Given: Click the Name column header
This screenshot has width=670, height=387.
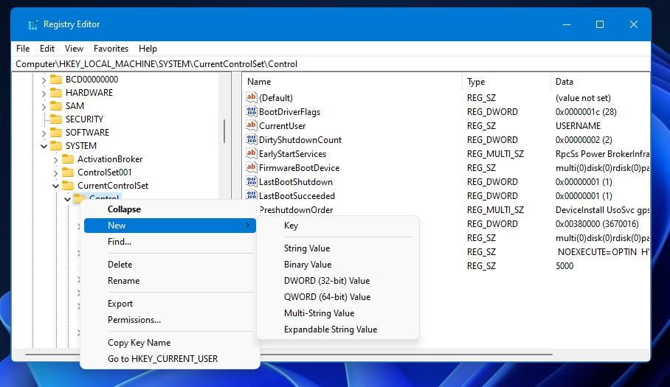Looking at the screenshot, I should [352, 82].
